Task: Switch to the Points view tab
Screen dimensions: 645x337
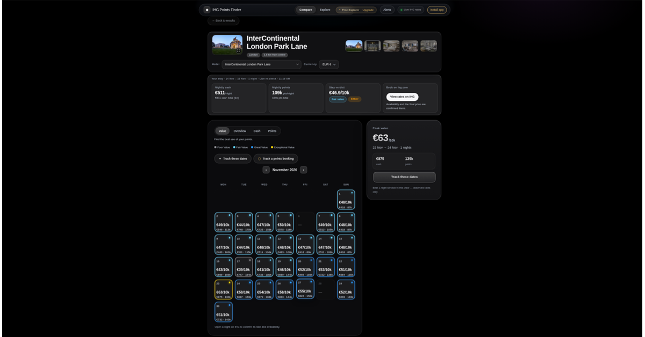Action: coord(272,131)
